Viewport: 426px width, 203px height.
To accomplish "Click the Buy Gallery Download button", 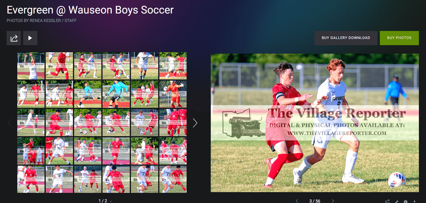I will tap(346, 38).
